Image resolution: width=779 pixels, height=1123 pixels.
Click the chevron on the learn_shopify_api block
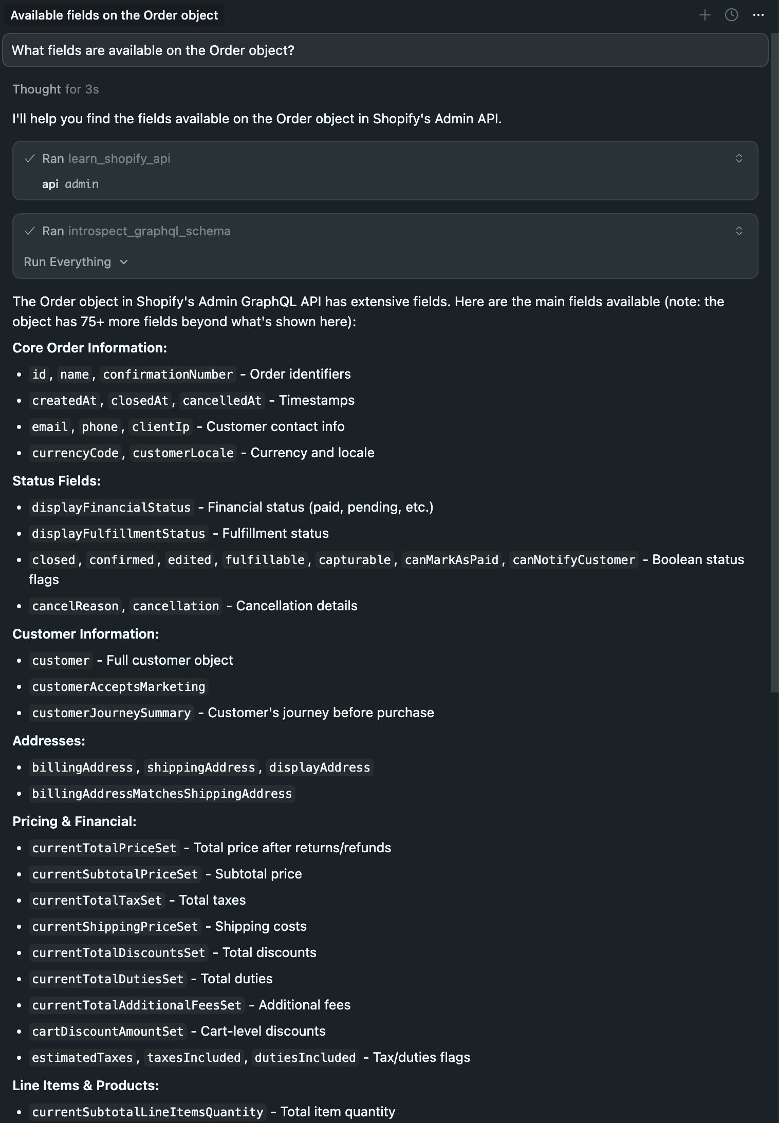[740, 159]
